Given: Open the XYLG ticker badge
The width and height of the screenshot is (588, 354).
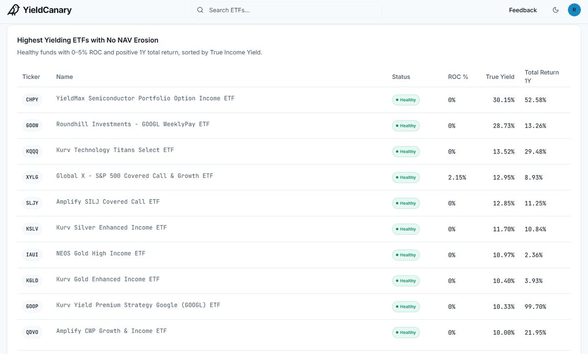Looking at the screenshot, I should point(32,177).
